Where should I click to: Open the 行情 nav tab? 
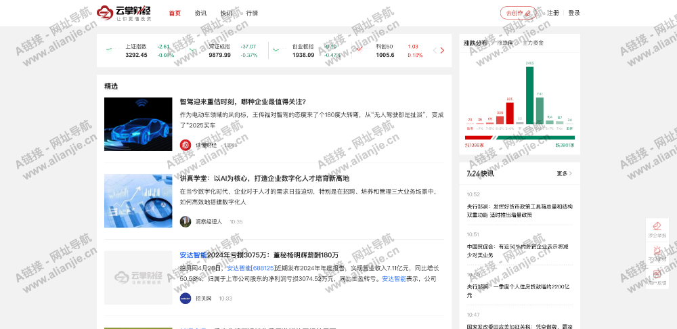(252, 13)
